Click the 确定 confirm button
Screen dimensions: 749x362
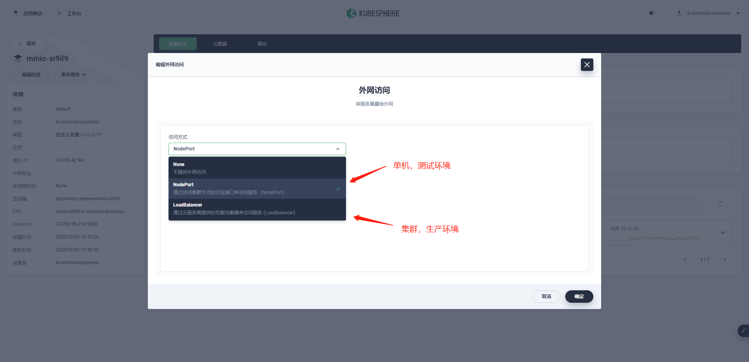point(579,296)
